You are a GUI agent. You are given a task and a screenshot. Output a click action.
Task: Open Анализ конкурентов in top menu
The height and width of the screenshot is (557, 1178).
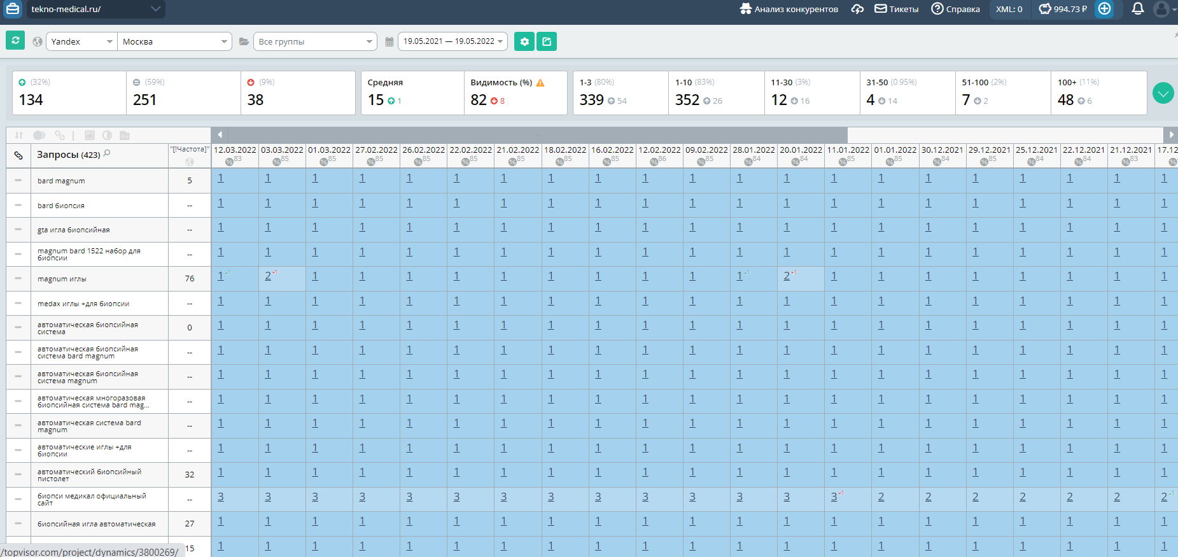[x=789, y=9]
